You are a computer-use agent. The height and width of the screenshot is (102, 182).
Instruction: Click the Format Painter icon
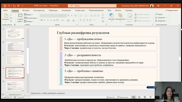click(11, 21)
